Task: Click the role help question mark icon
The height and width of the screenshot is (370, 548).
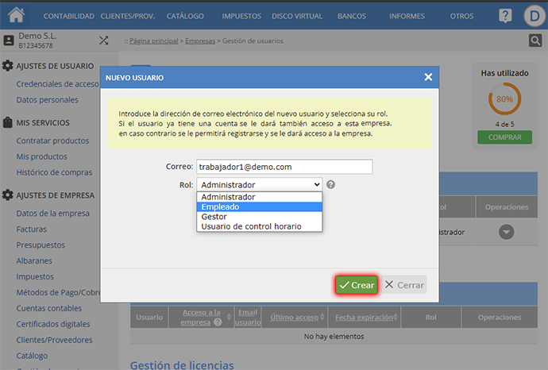Action: click(330, 184)
